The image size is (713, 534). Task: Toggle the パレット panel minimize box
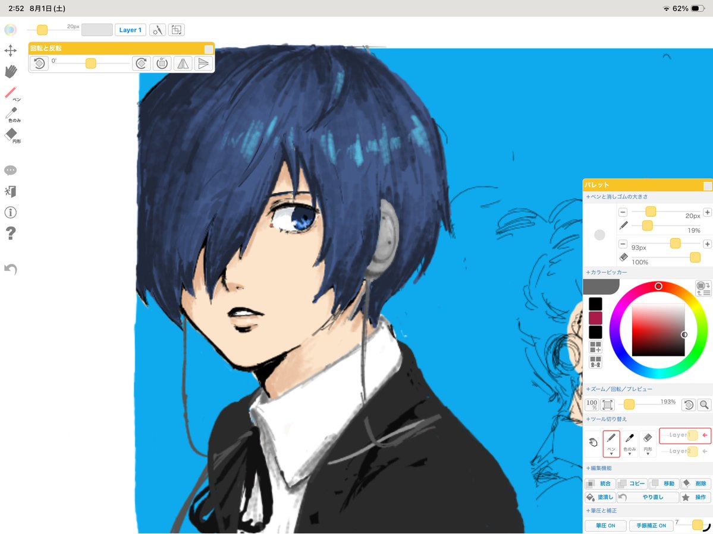point(707,186)
